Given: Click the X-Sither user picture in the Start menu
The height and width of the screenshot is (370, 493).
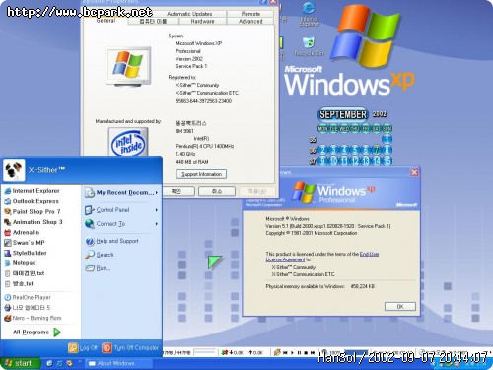Looking at the screenshot, I should click(14, 170).
